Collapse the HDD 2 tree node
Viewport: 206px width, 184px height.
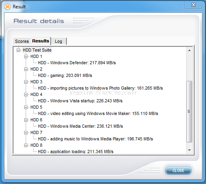pos(26,69)
